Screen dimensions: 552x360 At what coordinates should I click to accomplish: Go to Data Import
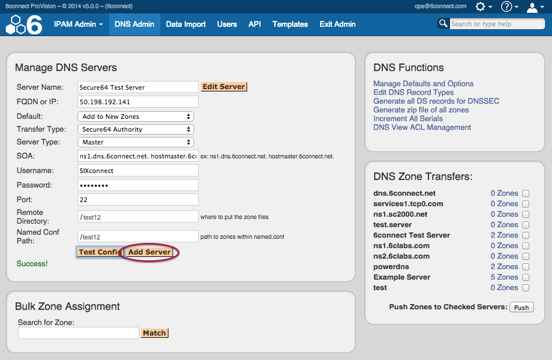(x=186, y=24)
